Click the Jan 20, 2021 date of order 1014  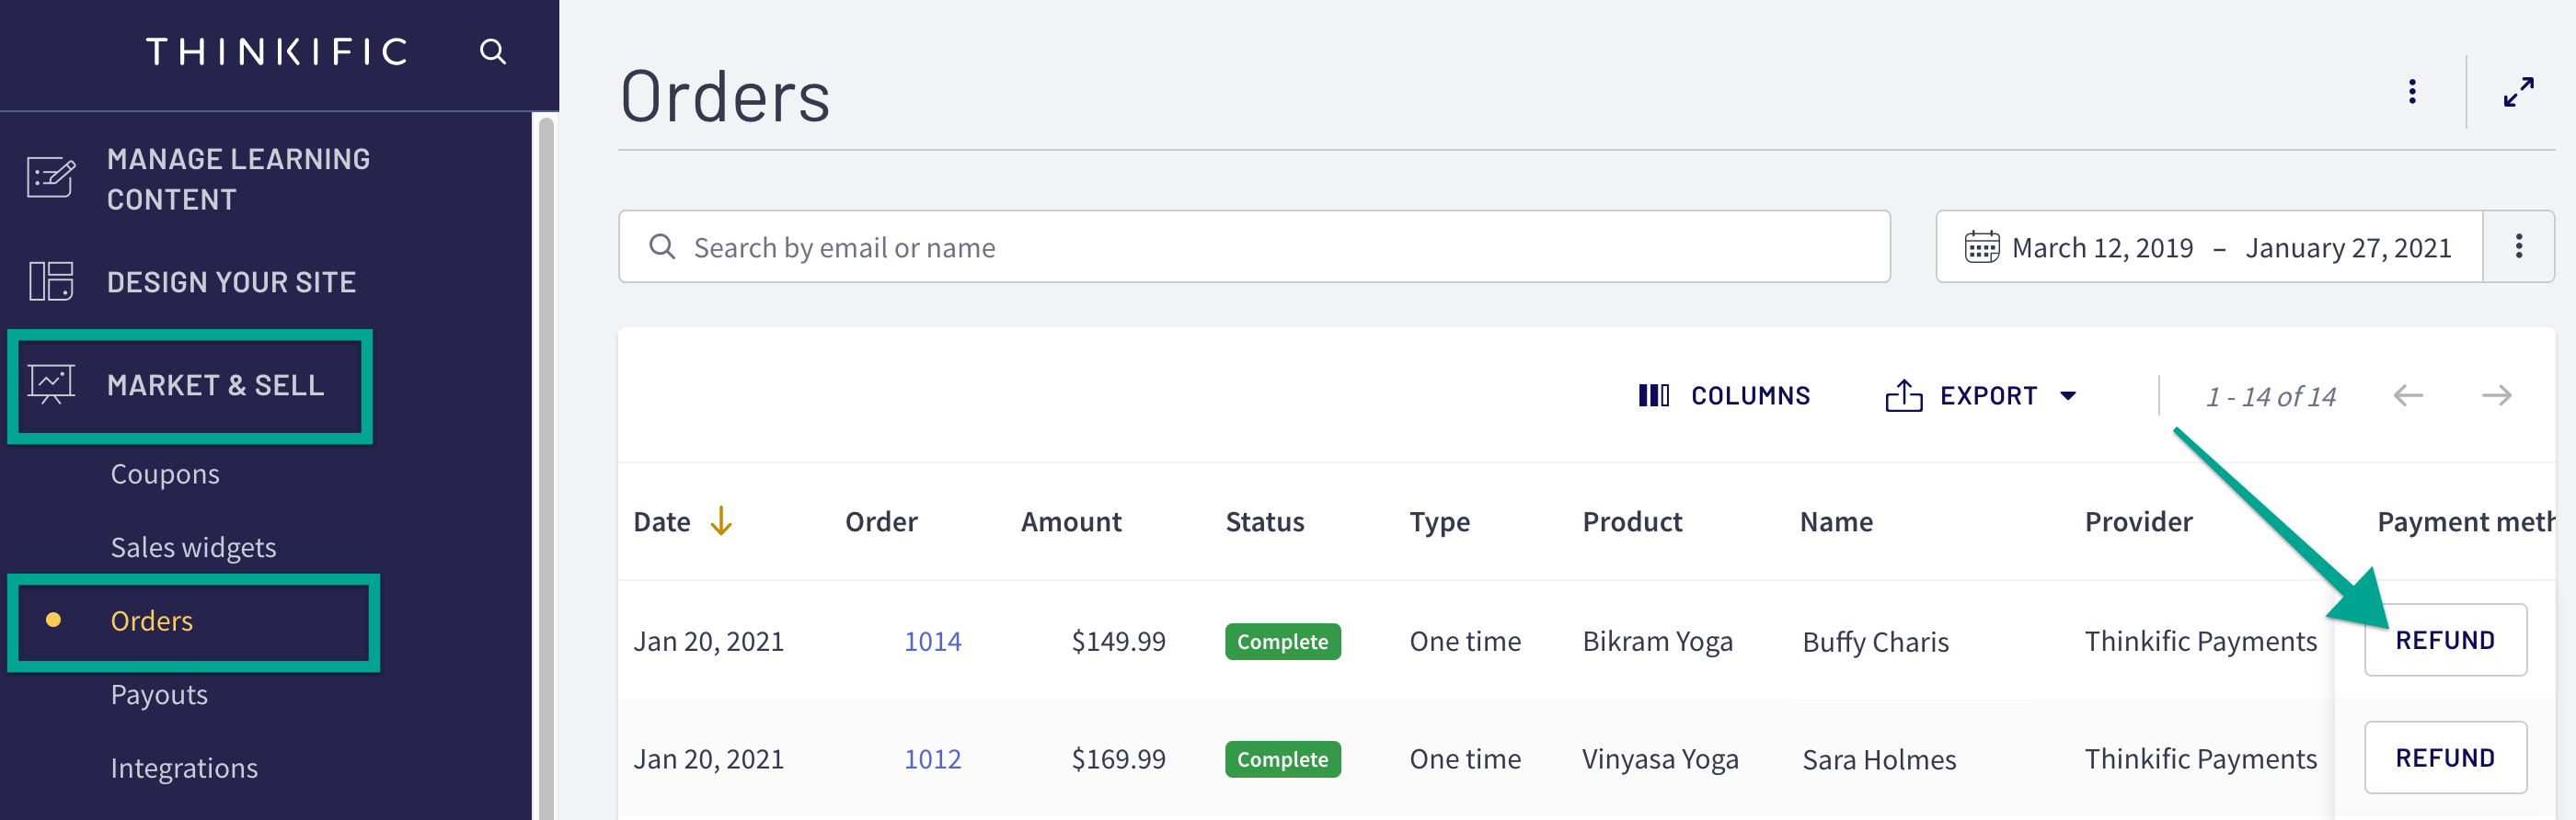pos(708,642)
